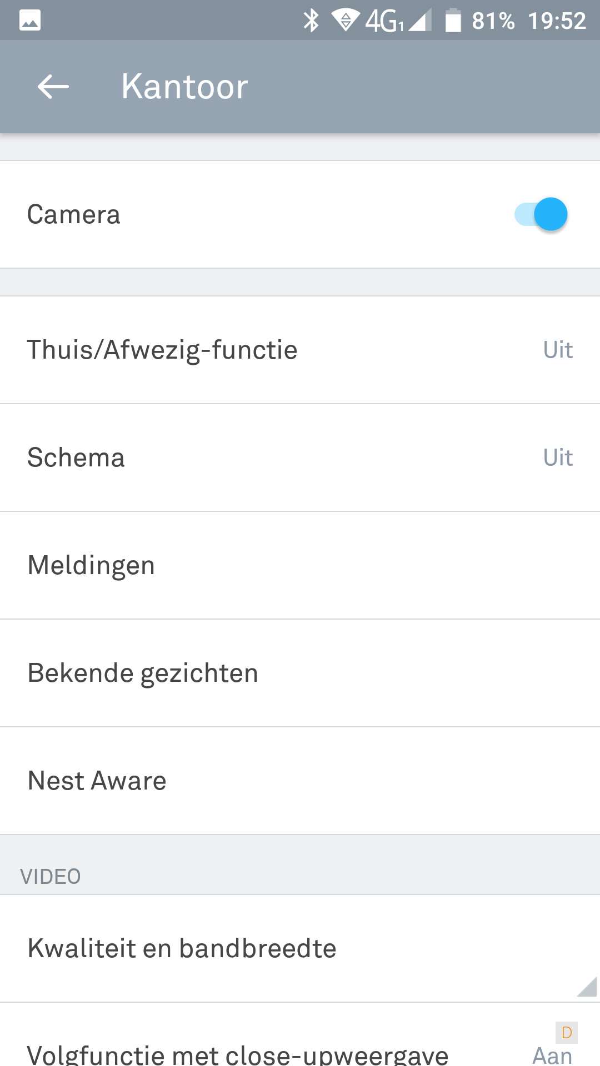The width and height of the screenshot is (600, 1066).
Task: Tap the orange D badge icon
Action: point(566,1033)
